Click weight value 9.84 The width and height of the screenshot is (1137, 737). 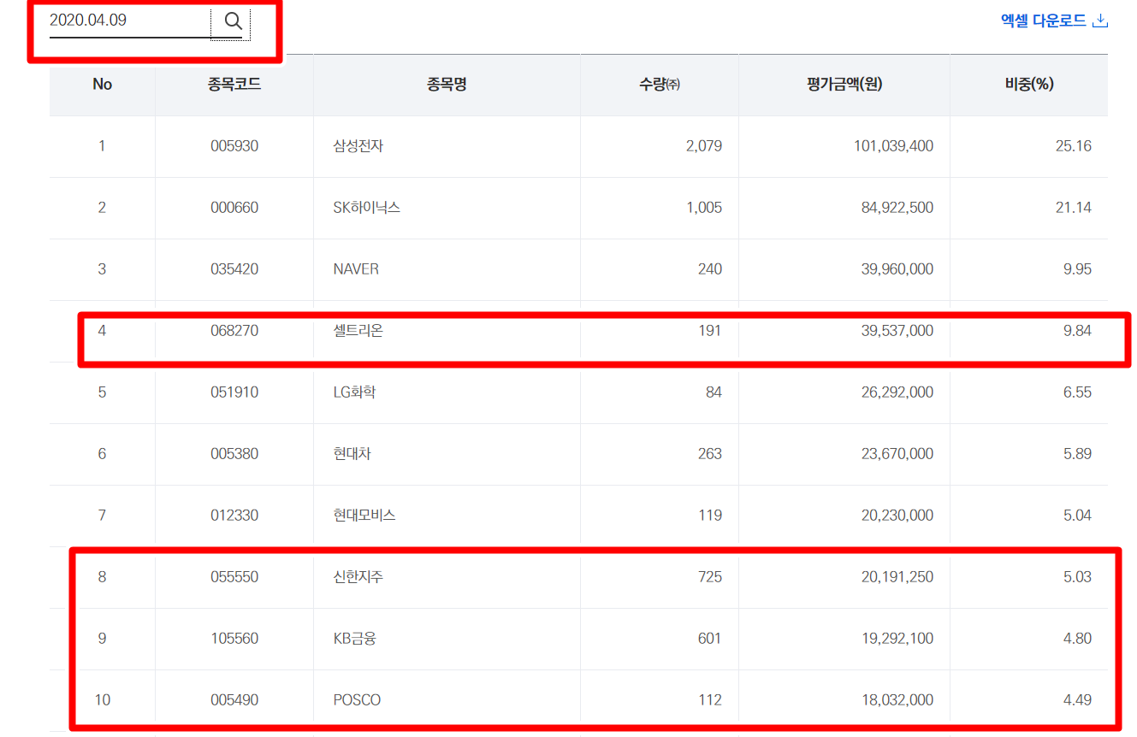pyautogui.click(x=1077, y=331)
